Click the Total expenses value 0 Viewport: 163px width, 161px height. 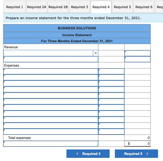pyautogui.click(x=149, y=138)
